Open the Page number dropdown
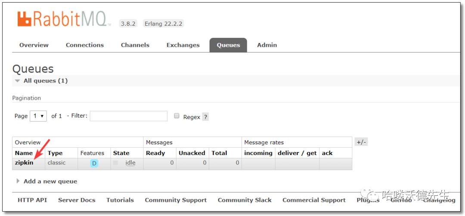 coord(38,116)
